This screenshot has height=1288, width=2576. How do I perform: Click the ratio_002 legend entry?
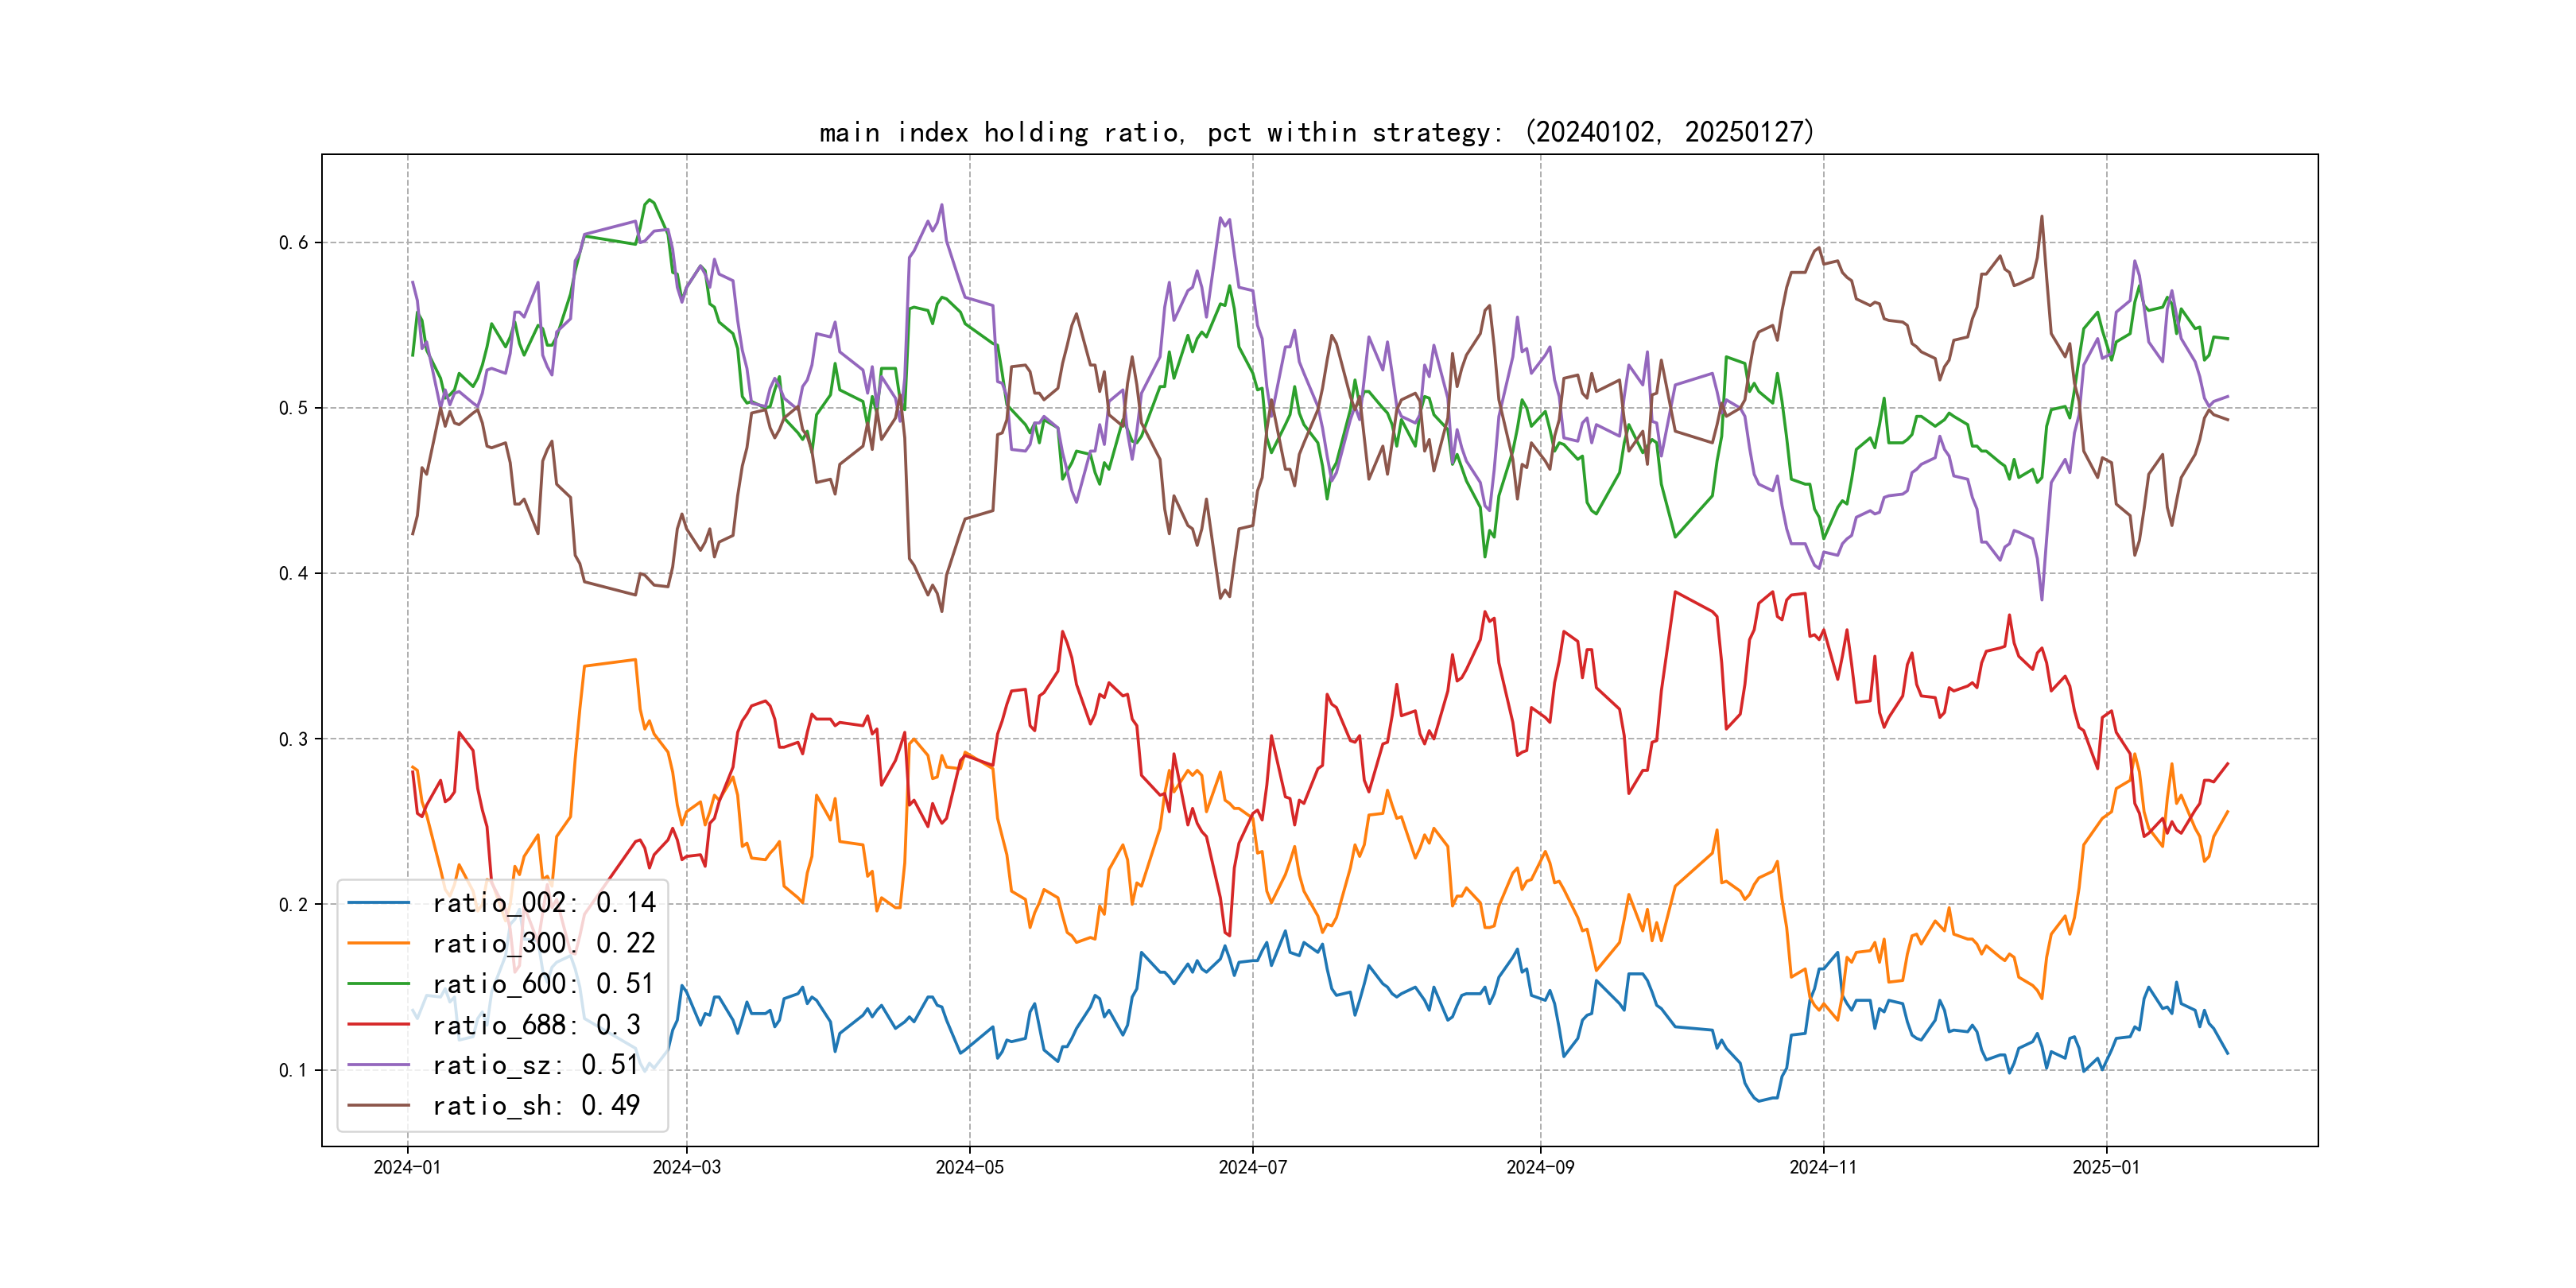(543, 903)
